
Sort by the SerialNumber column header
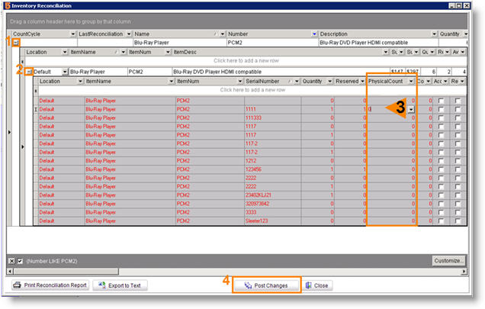pyautogui.click(x=272, y=82)
